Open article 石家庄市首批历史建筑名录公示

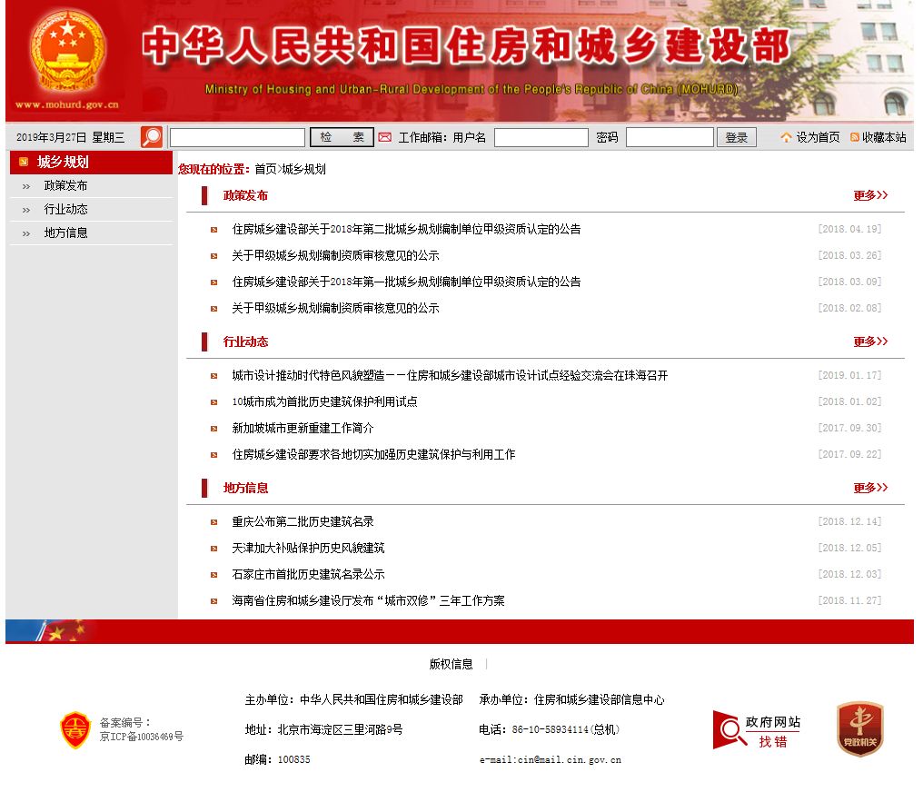pos(308,574)
